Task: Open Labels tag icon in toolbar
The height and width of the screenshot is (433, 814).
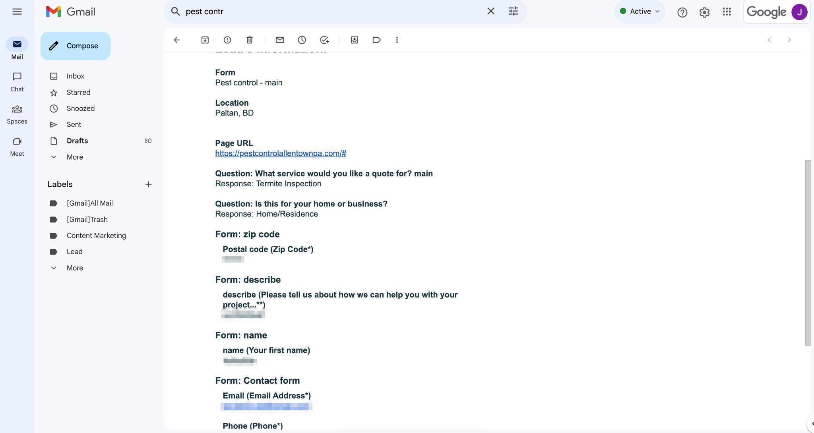Action: [x=376, y=40]
